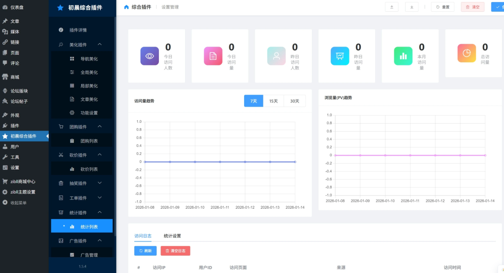Open 初晨综合插件 in WordPress sidebar
504x273 pixels.
[x=24, y=136]
